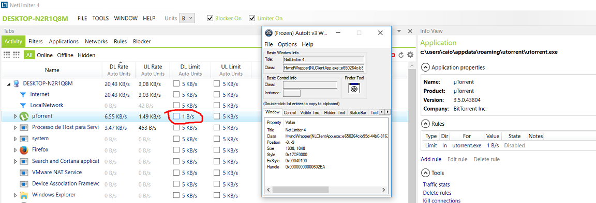The height and width of the screenshot is (203, 596).
Task: Click the DESKTOP-N2R1Q8M computer icon in the tree
Action: tap(16, 83)
